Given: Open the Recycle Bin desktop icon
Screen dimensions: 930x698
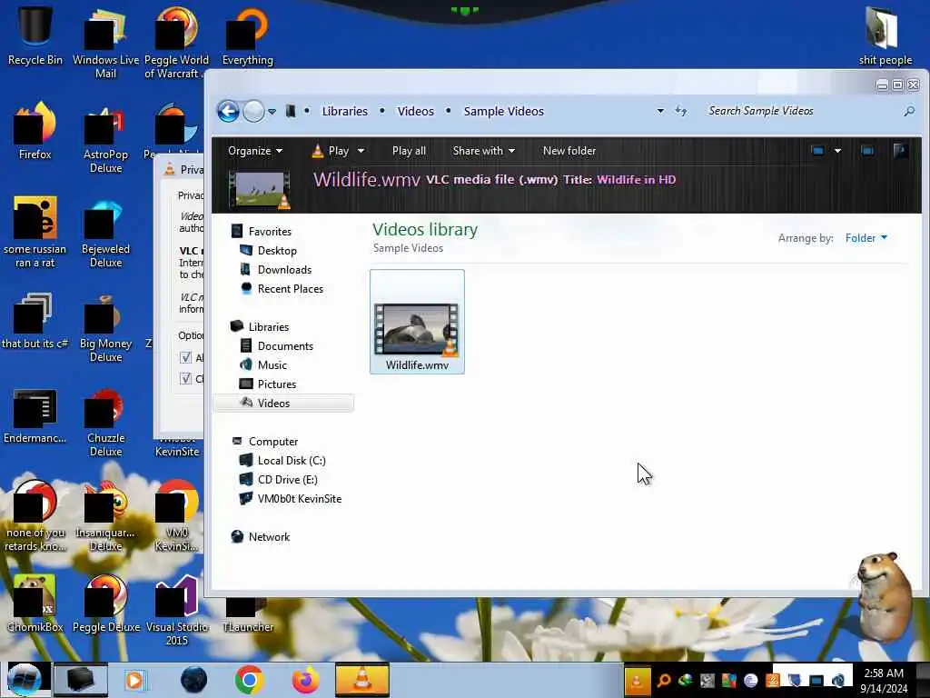Looking at the screenshot, I should click(35, 35).
